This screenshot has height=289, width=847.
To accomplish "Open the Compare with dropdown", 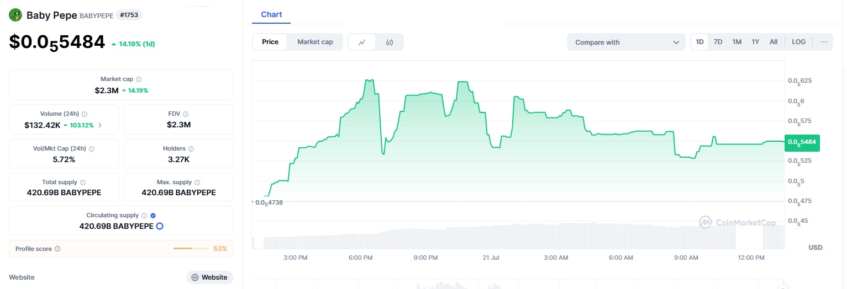I will coord(626,42).
